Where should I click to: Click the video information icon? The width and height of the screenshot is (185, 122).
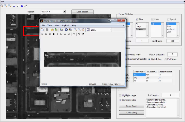(66, 30)
